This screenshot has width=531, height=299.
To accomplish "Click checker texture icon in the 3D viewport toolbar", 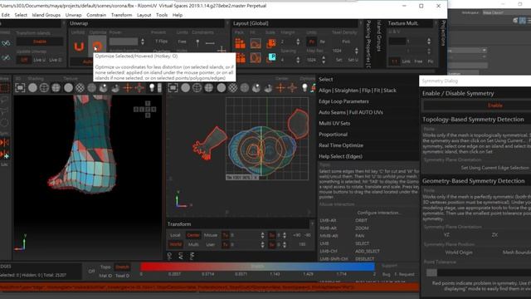I will click(x=80, y=88).
